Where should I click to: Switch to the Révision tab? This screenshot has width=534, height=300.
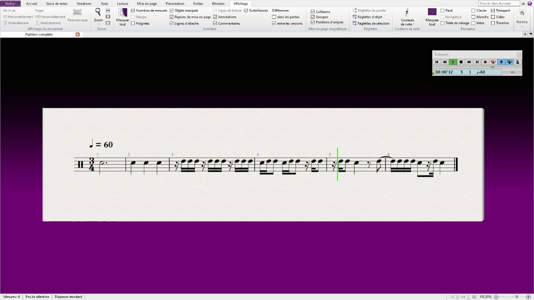pos(218,3)
